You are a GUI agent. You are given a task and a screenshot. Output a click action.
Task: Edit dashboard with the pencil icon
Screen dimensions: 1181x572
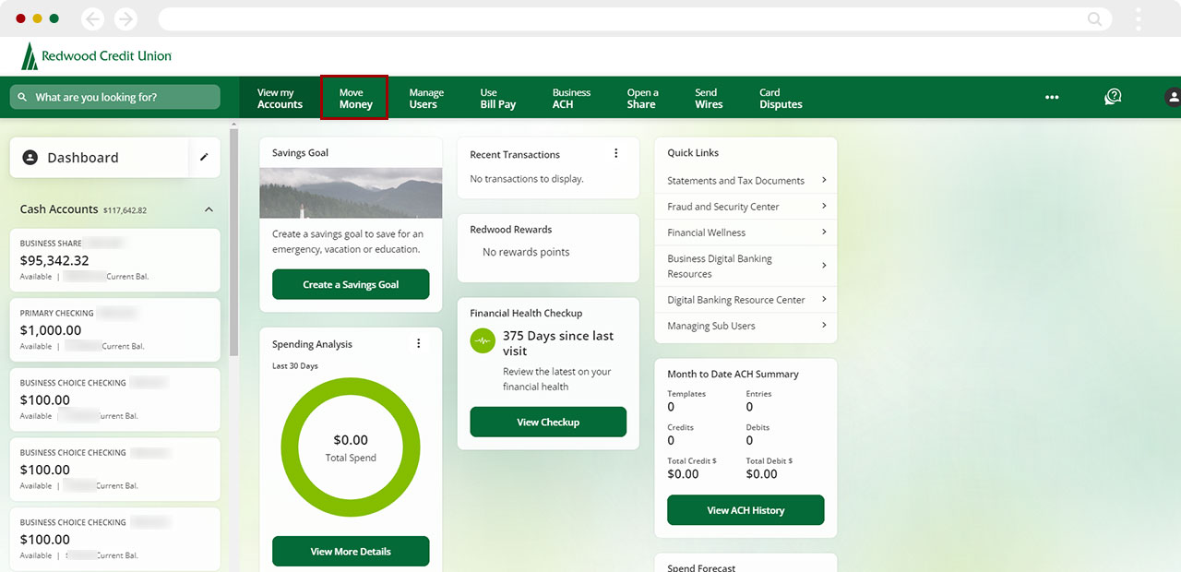coord(204,157)
